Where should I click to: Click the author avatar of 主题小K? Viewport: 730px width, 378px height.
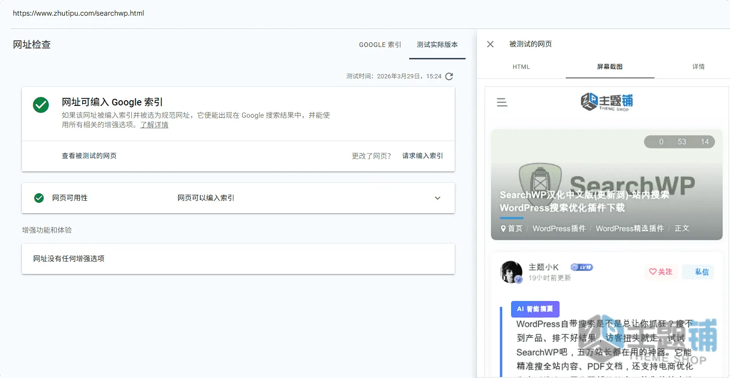[x=512, y=272]
